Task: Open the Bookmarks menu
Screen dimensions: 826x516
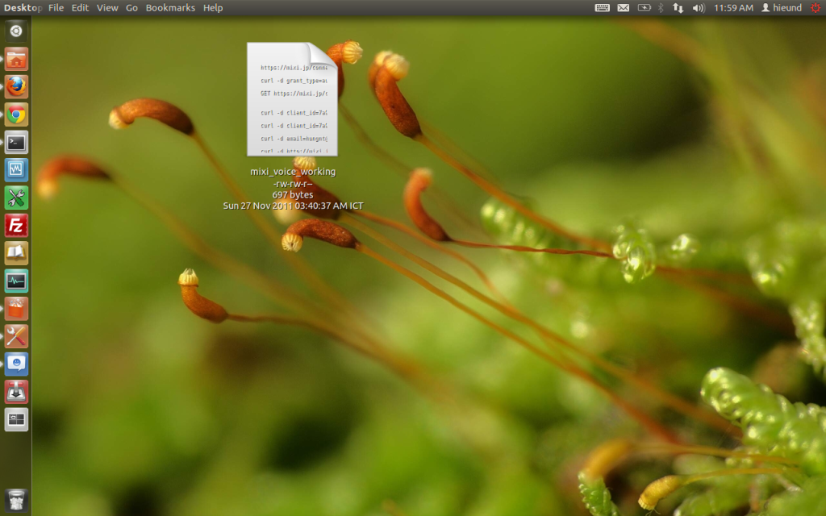Action: point(170,7)
